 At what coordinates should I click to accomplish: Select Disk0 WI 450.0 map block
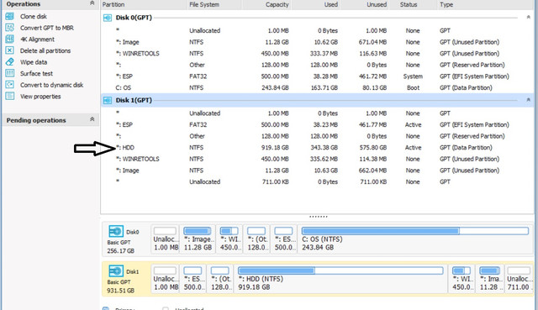229,239
